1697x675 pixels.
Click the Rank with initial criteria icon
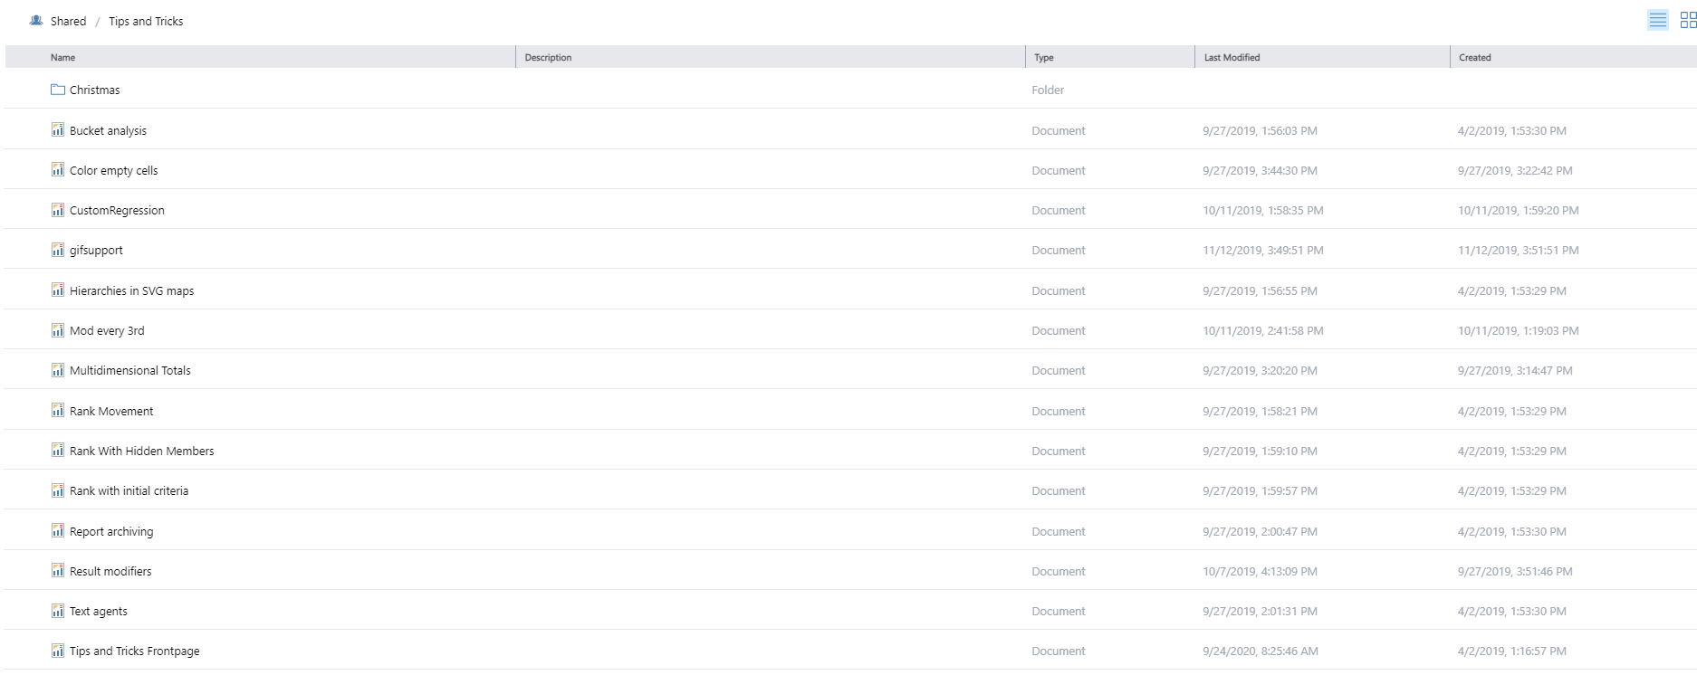[x=58, y=490]
